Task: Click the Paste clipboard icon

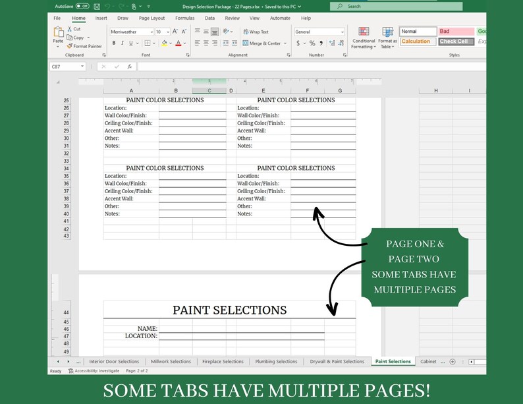Action: (x=58, y=32)
